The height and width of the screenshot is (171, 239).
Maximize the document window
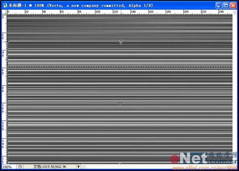pyautogui.click(x=226, y=6)
